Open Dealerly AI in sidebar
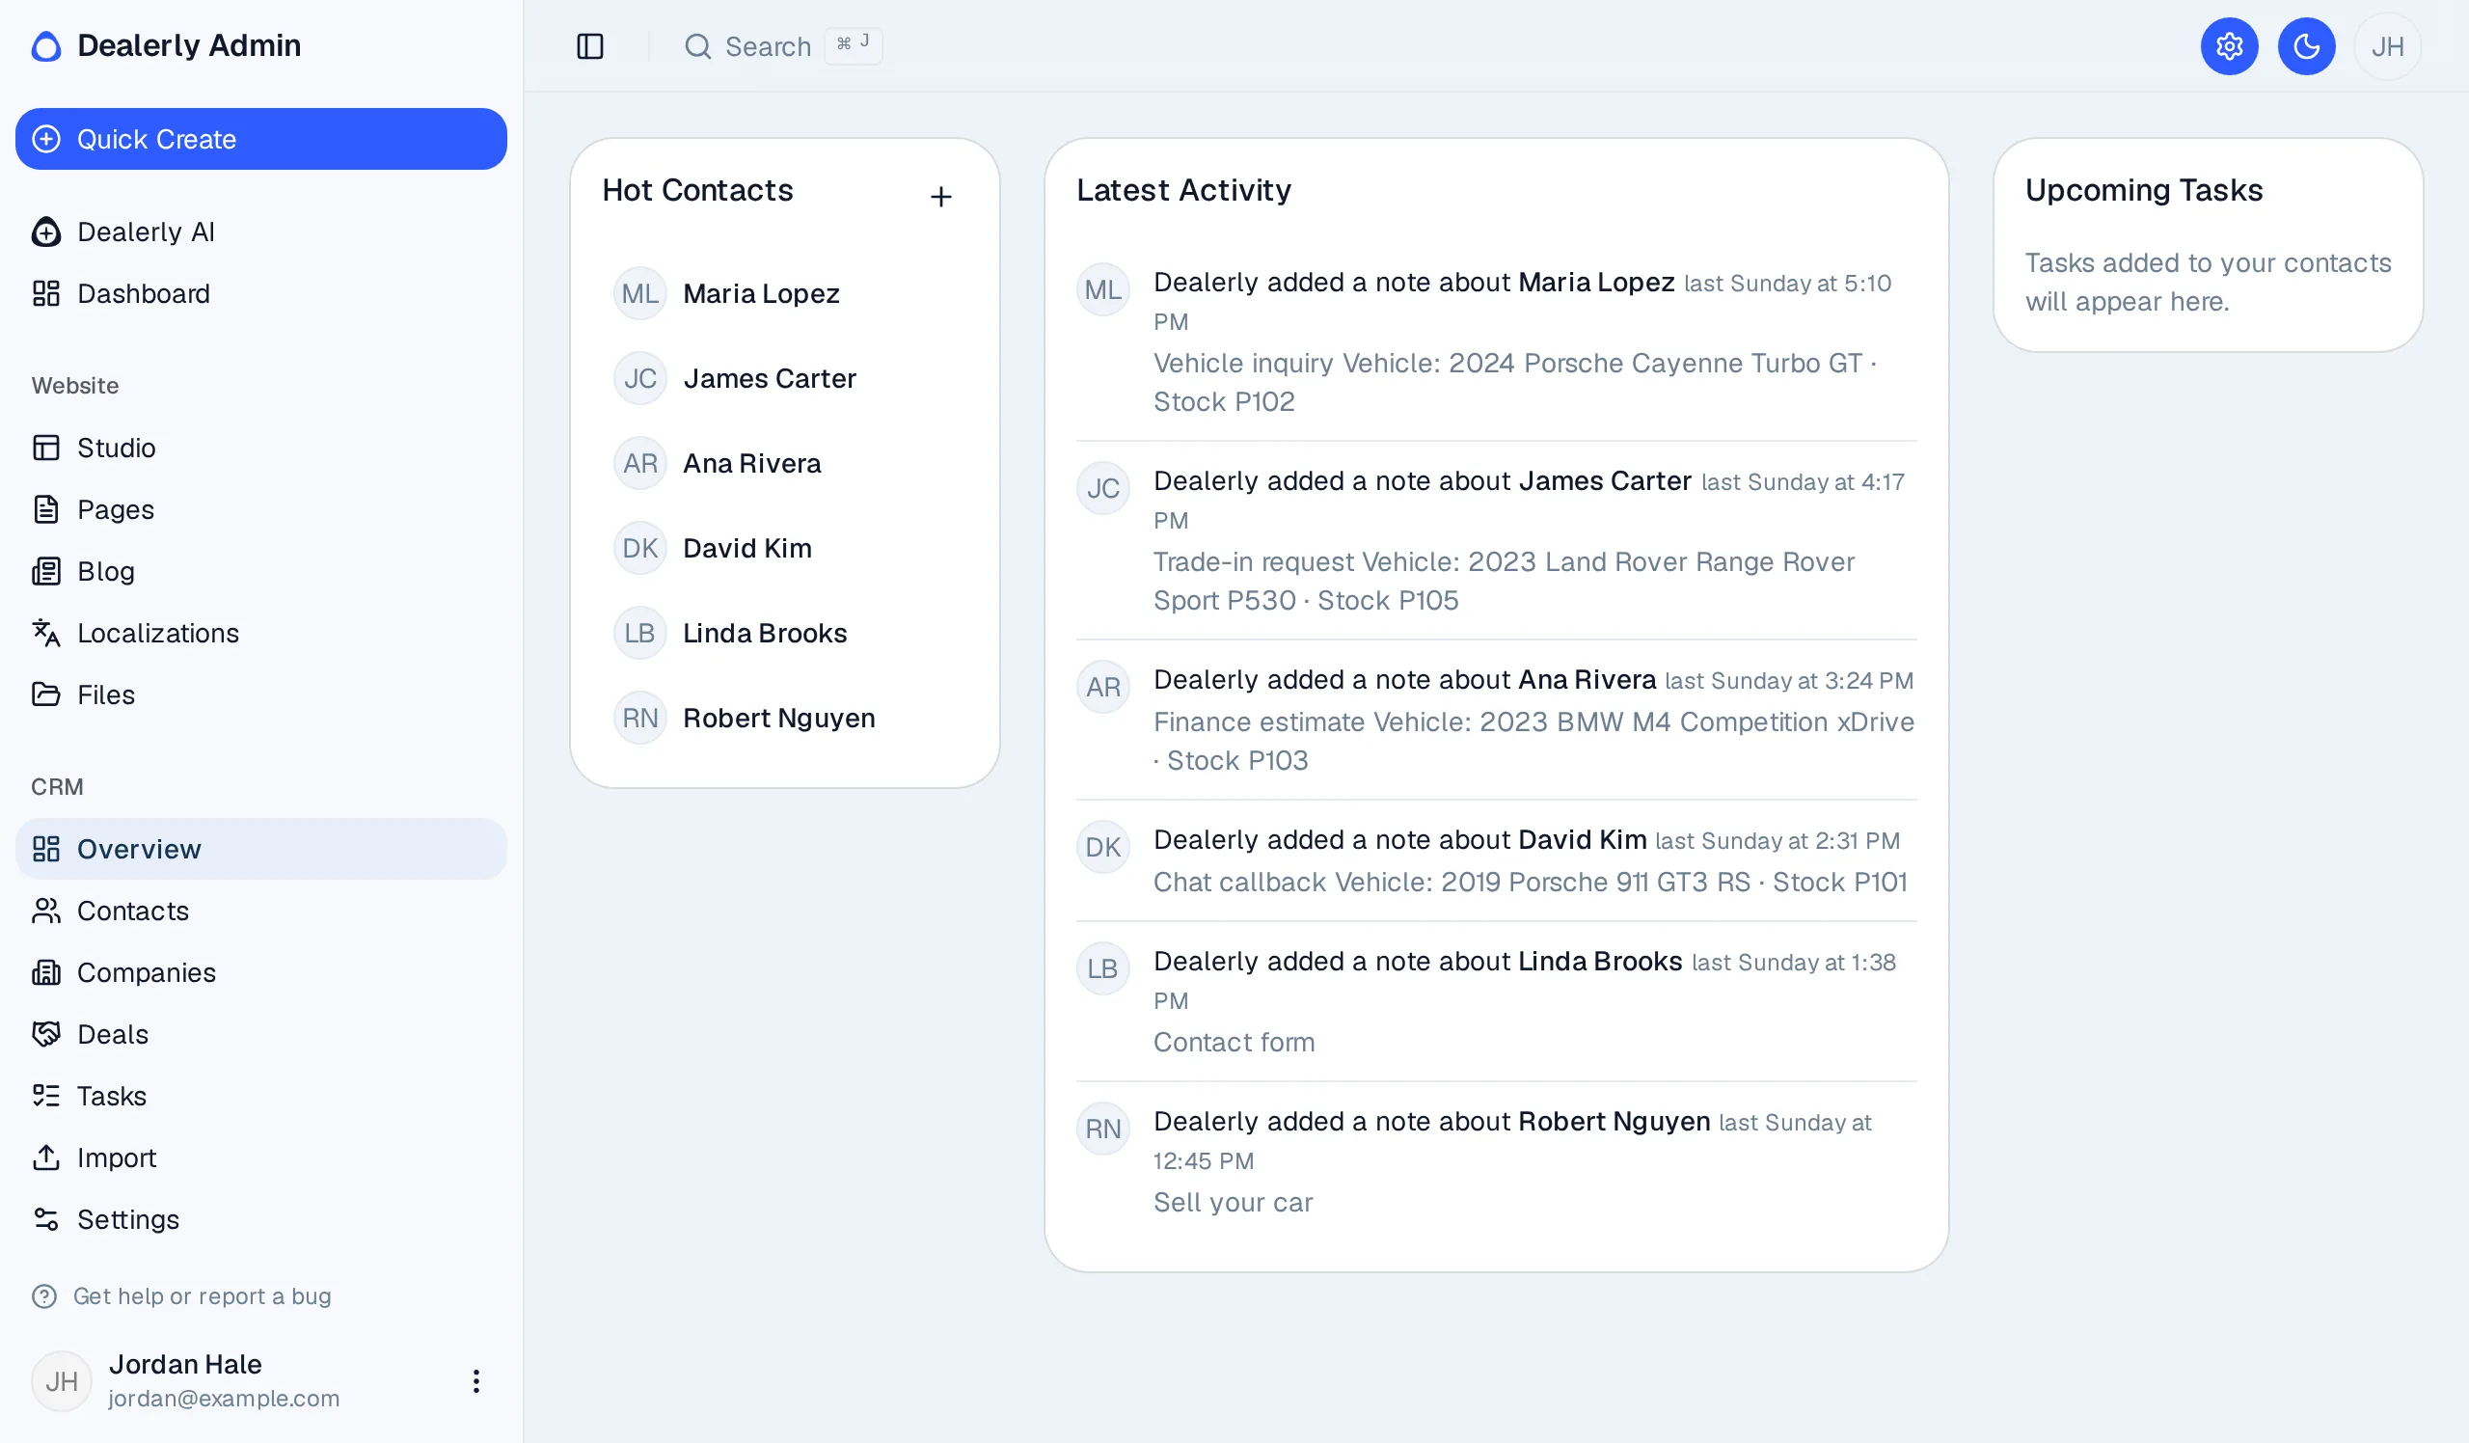The image size is (2469, 1443). point(260,232)
